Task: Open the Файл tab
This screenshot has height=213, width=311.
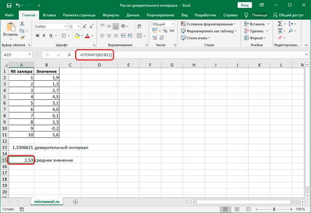Action: tap(9, 15)
